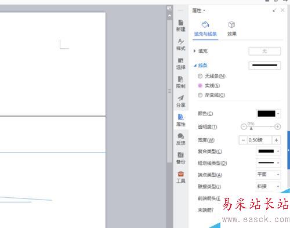Switch to the 效果 tab
Image resolution: width=290 pixels, height=228 pixels.
[231, 29]
